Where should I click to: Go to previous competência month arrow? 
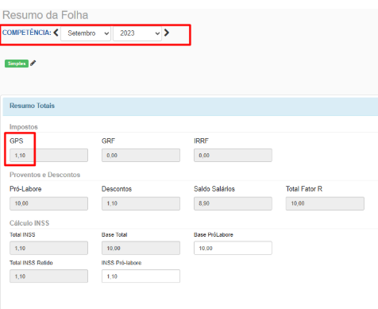tap(56, 33)
